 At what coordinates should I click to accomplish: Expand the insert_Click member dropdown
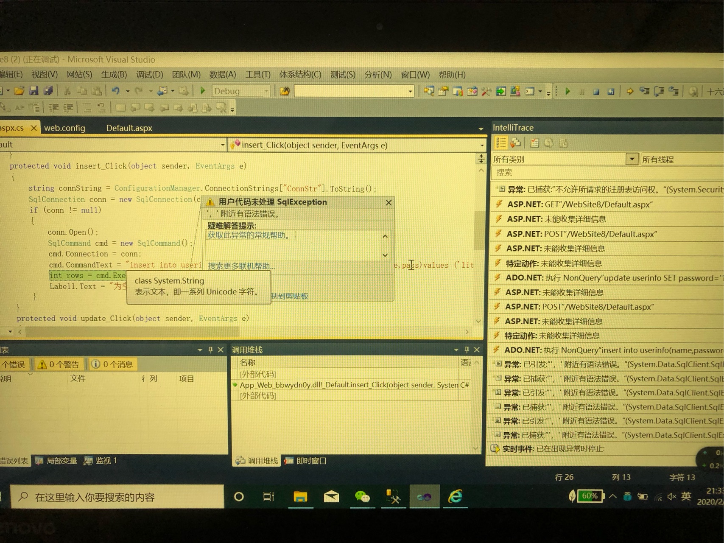coord(482,146)
